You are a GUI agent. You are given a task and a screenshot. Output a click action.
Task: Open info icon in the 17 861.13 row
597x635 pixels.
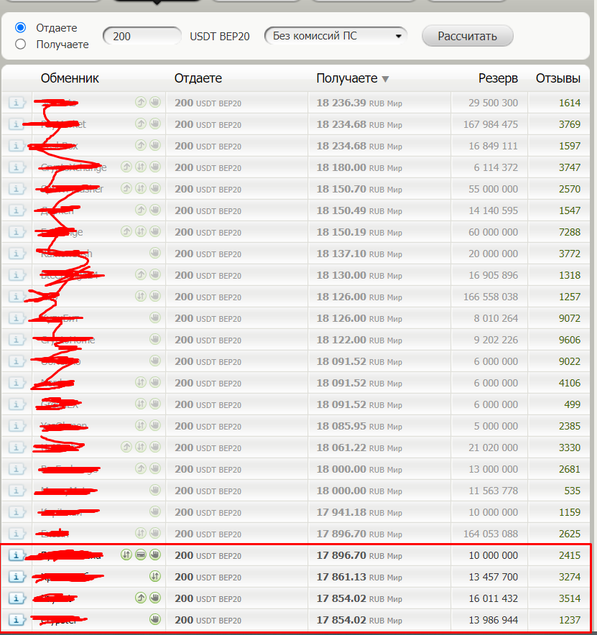point(17,577)
